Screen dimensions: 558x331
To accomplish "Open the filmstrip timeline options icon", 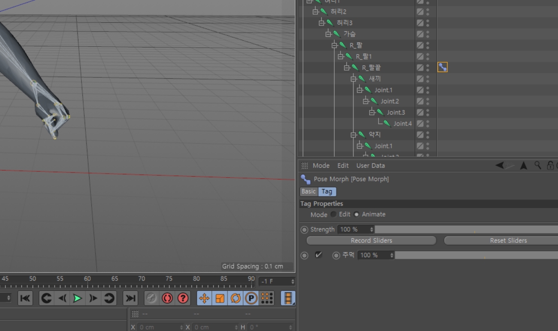I will pyautogui.click(x=288, y=298).
